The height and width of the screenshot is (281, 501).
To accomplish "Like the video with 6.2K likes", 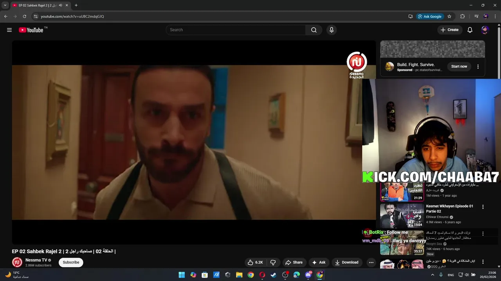I will click(x=255, y=262).
